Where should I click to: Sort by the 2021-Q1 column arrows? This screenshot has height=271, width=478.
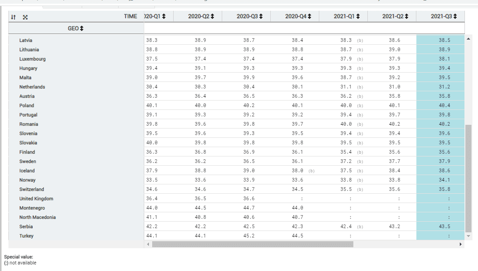[358, 16]
